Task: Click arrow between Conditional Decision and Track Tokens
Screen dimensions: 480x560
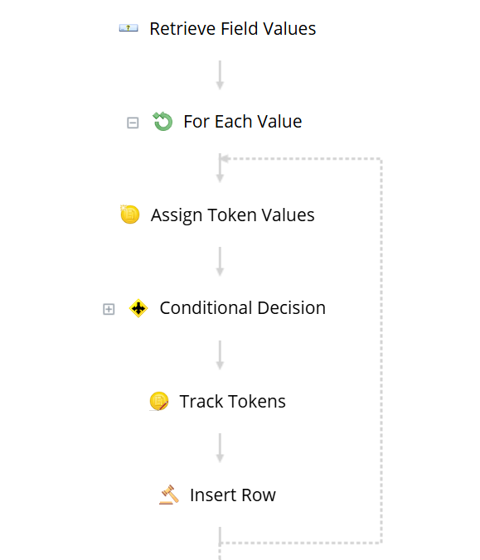Action: pos(221,355)
